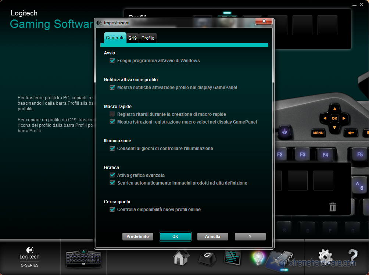Click the Home icon in bottom bar
The height and width of the screenshot is (275, 369).
(181, 258)
